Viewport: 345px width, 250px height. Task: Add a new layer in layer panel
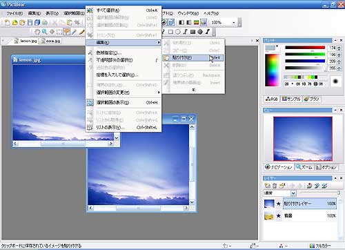click(x=268, y=186)
